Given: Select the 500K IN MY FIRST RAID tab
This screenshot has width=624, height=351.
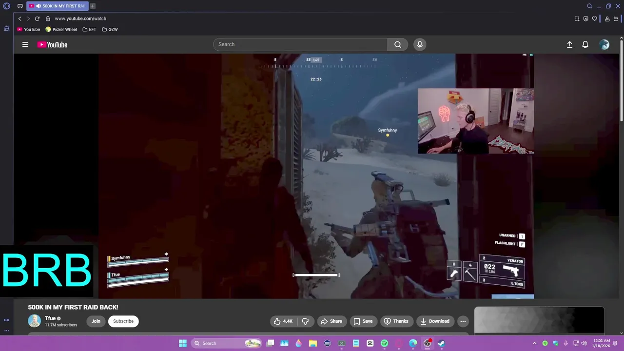Looking at the screenshot, I should (58, 6).
